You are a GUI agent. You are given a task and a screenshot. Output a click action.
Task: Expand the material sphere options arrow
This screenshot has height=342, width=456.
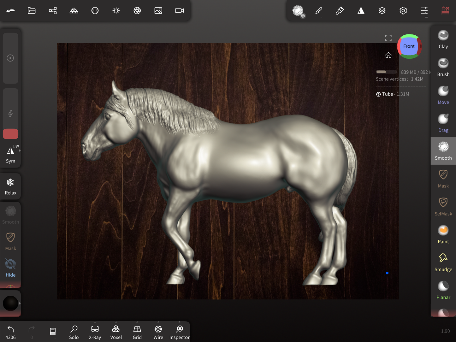coord(20,303)
